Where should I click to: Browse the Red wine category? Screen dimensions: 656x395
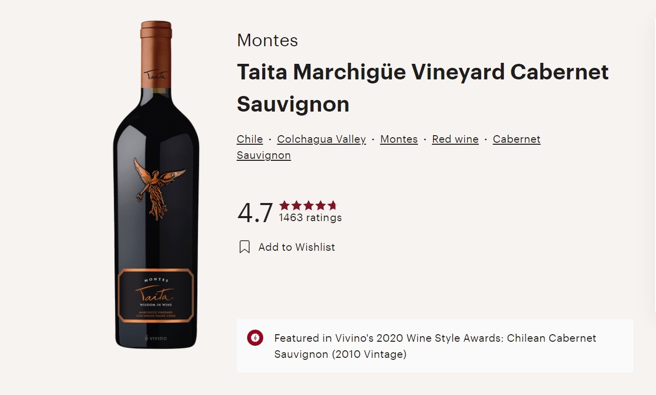coord(455,139)
